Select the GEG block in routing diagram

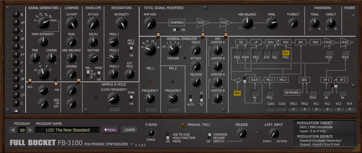tap(304, 80)
